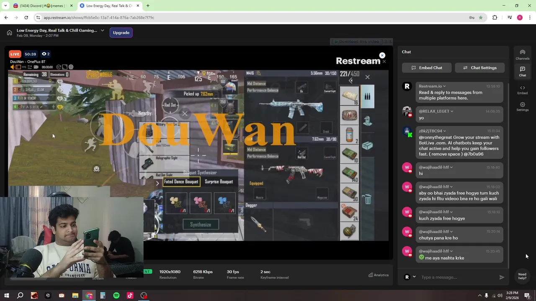Screen dimensions: 536x301
Task: Expand zBkZjTBC94 message options chevron
Action: [445, 131]
